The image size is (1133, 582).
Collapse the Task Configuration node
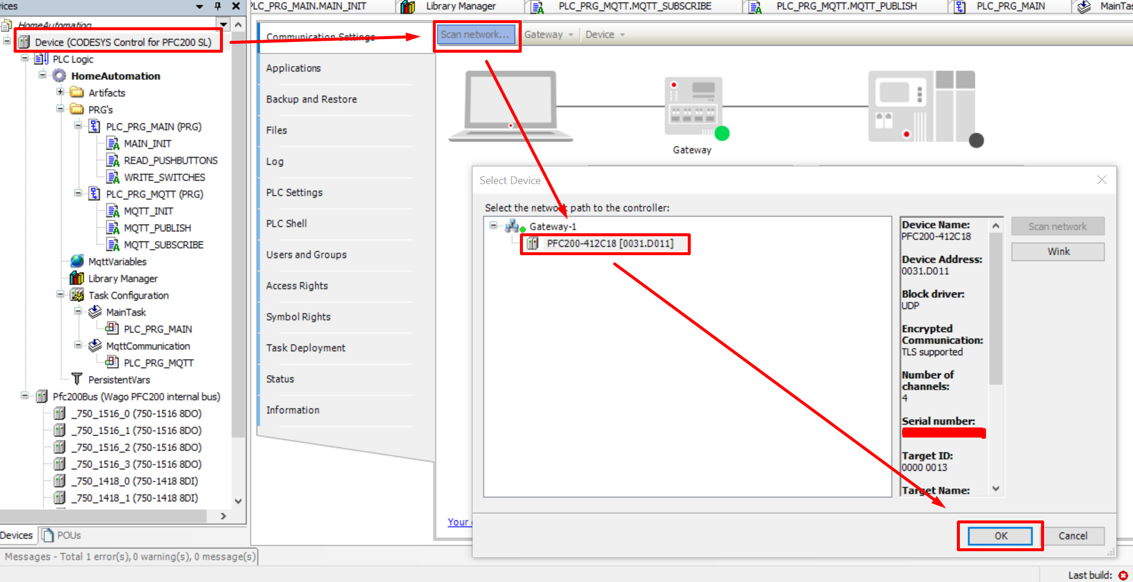click(x=60, y=294)
